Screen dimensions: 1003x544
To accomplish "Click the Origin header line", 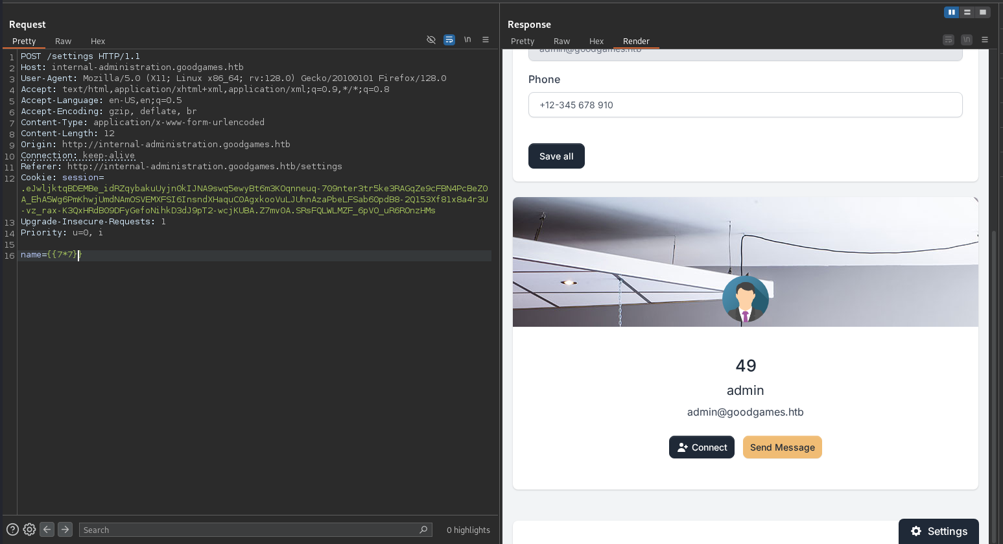I will click(156, 145).
